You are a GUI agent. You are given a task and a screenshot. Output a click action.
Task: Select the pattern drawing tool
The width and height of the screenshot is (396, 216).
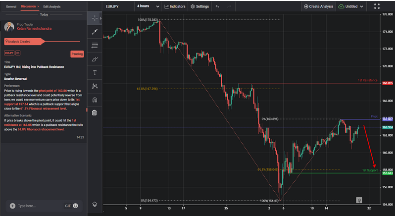[95, 86]
